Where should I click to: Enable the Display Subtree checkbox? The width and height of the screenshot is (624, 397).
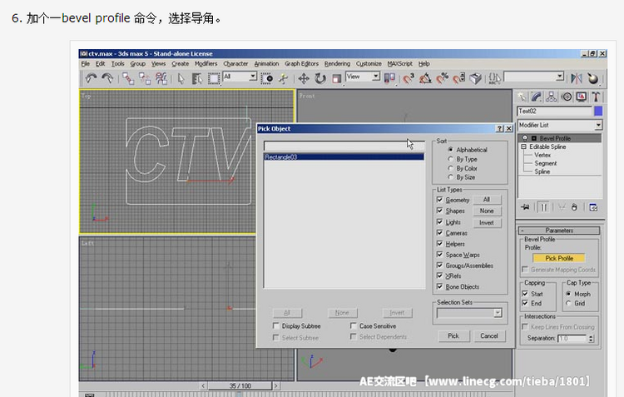point(275,325)
